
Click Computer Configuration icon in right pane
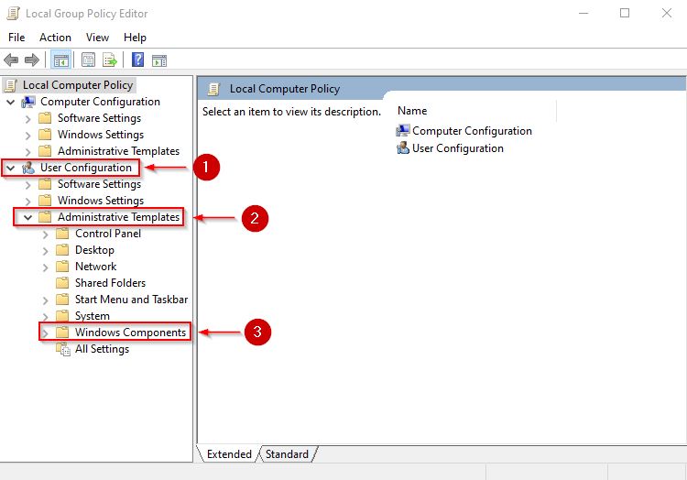(403, 130)
